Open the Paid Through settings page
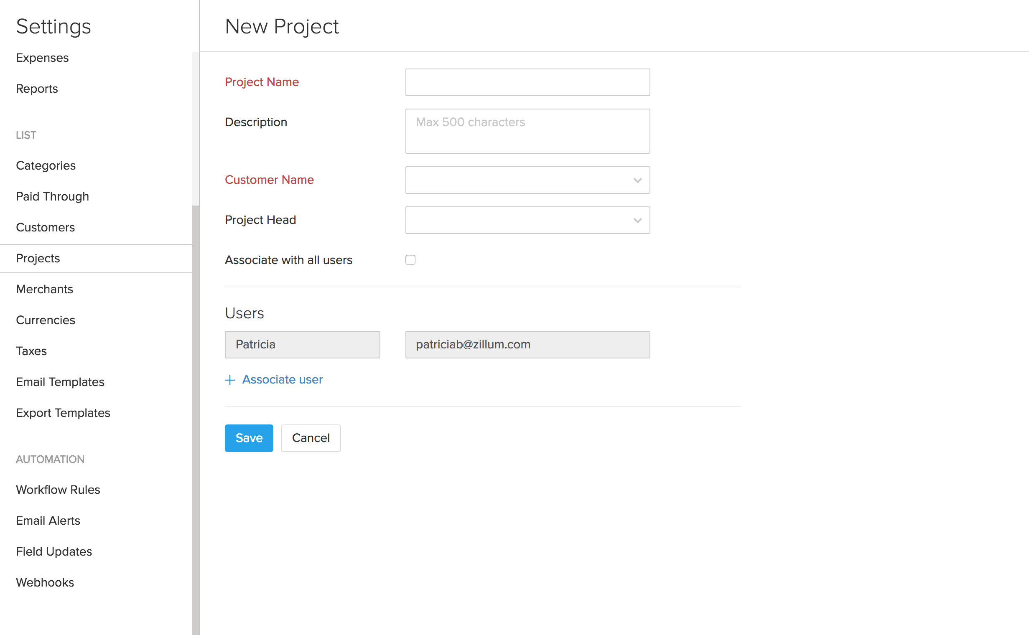1029x635 pixels. [52, 196]
